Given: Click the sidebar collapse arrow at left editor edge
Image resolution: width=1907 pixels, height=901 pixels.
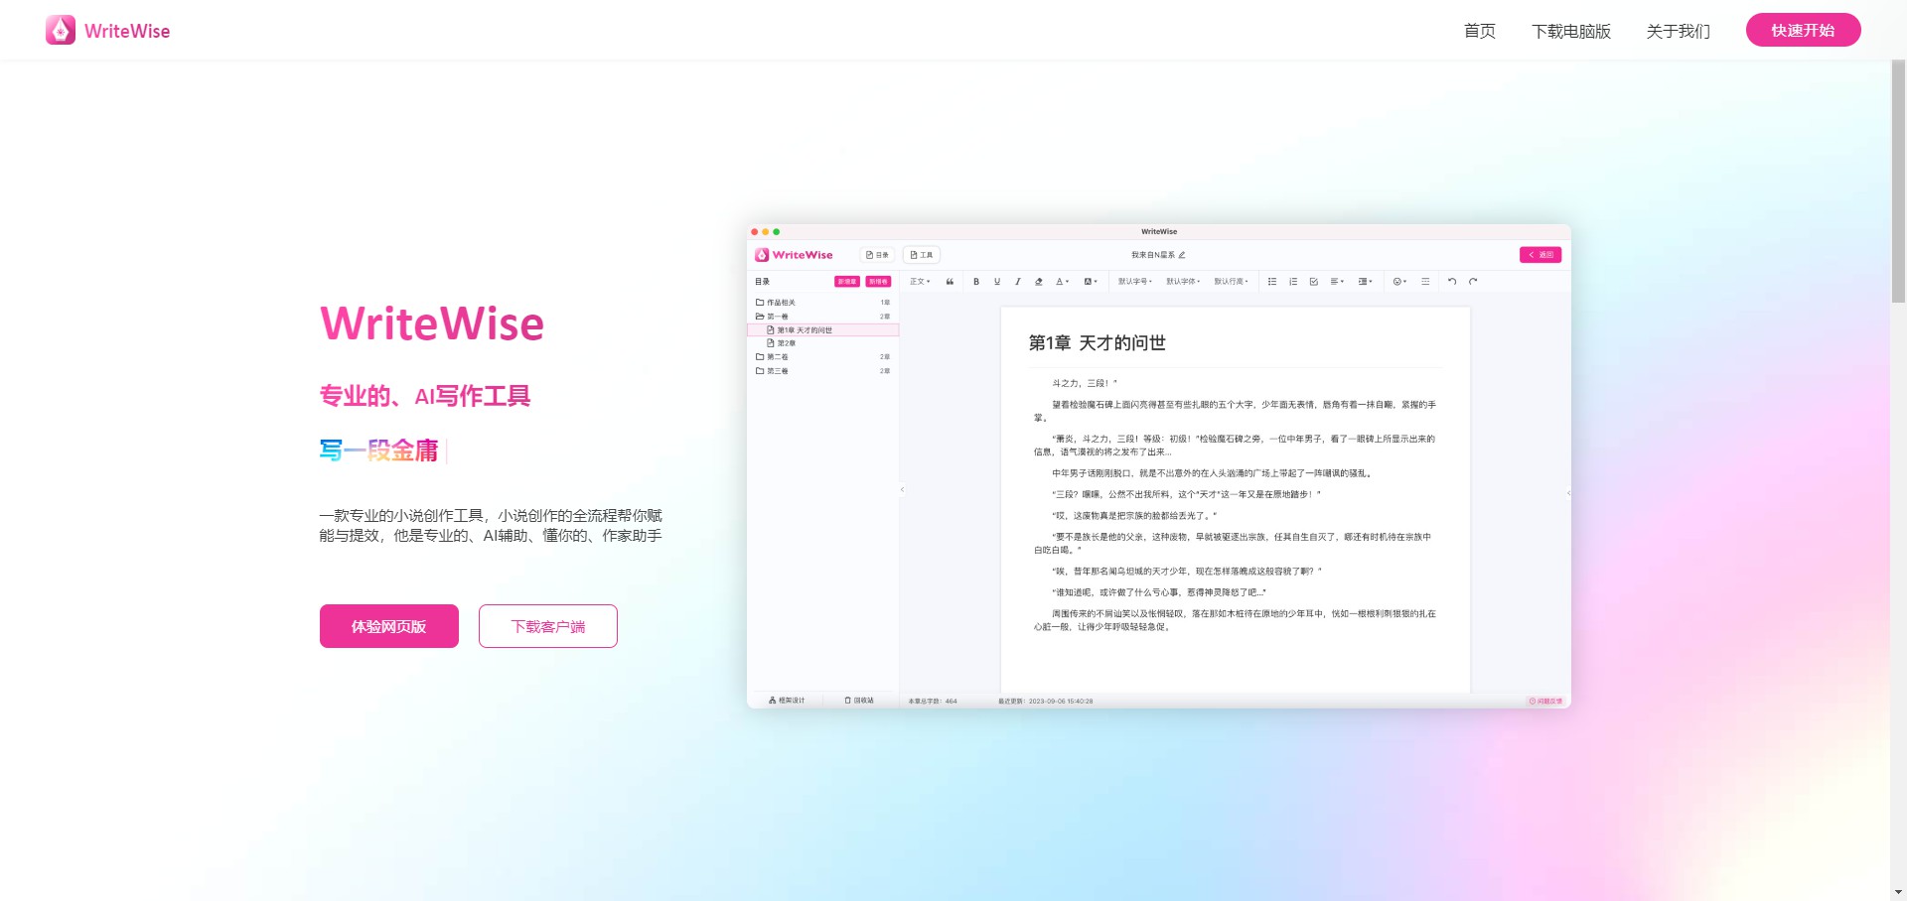Looking at the screenshot, I should click(902, 489).
